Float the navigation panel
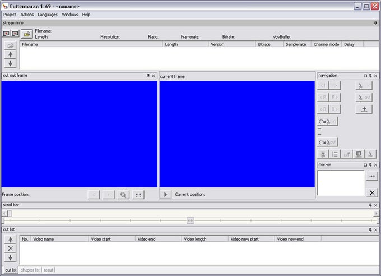Screen dimensions: 381x276 click(365, 76)
